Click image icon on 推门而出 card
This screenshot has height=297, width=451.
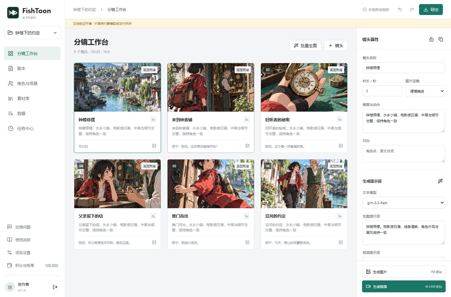click(247, 242)
